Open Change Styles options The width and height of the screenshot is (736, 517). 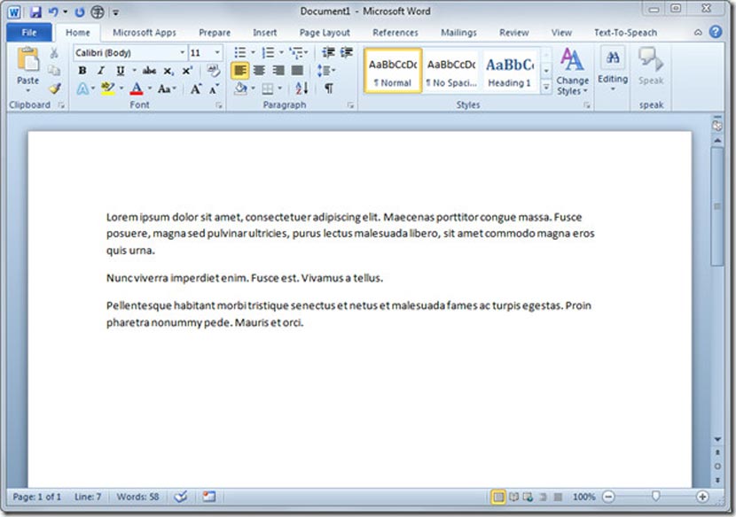click(572, 75)
